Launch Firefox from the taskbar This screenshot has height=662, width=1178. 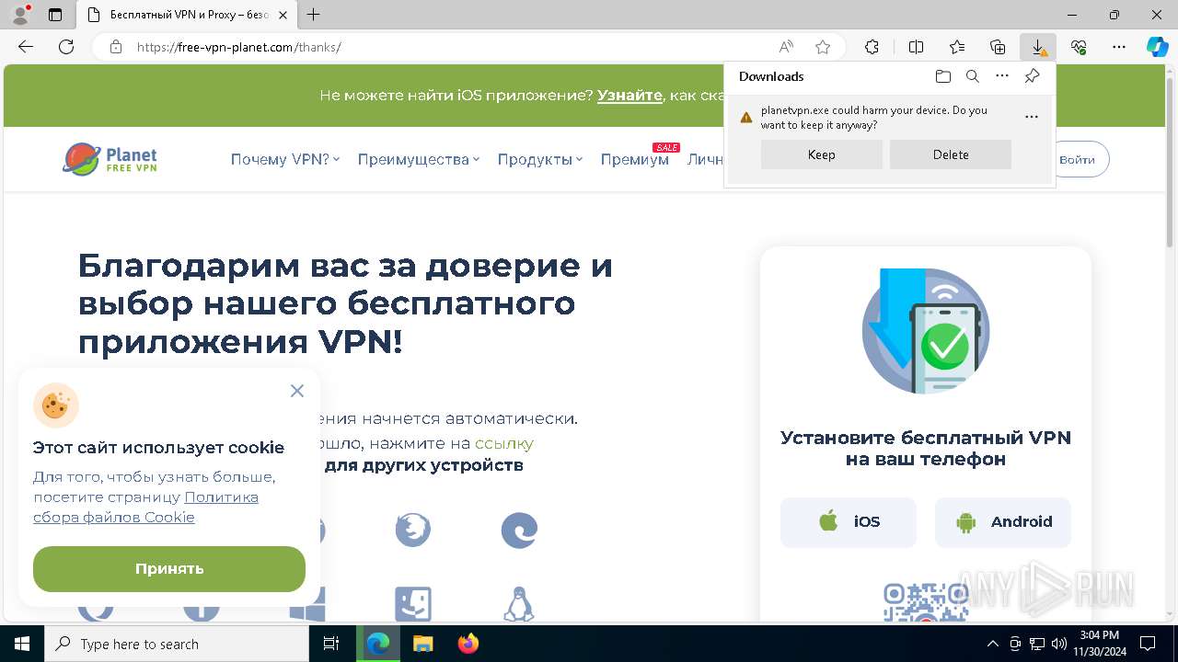click(x=468, y=644)
